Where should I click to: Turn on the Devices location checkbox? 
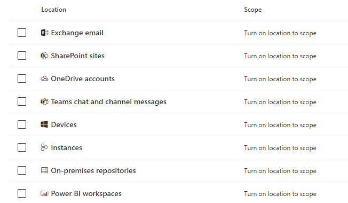click(22, 124)
